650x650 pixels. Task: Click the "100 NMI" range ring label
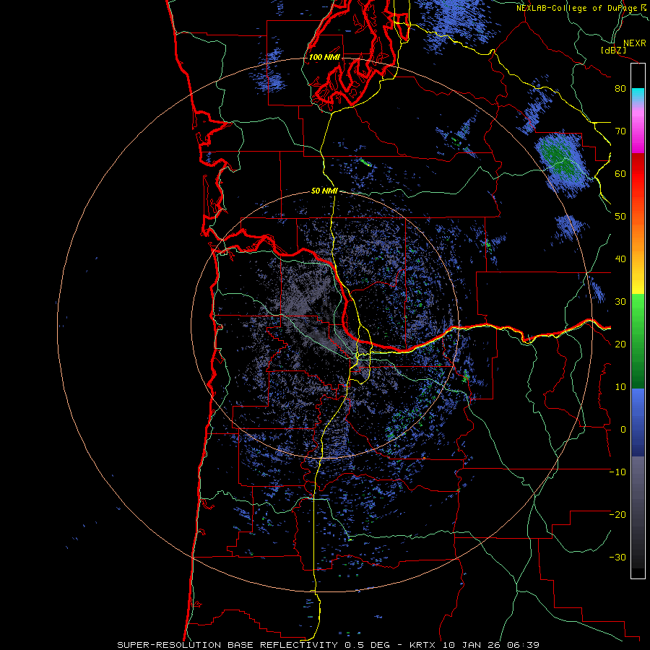pyautogui.click(x=324, y=57)
